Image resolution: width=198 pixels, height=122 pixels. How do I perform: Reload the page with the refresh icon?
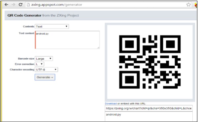click(20, 5)
